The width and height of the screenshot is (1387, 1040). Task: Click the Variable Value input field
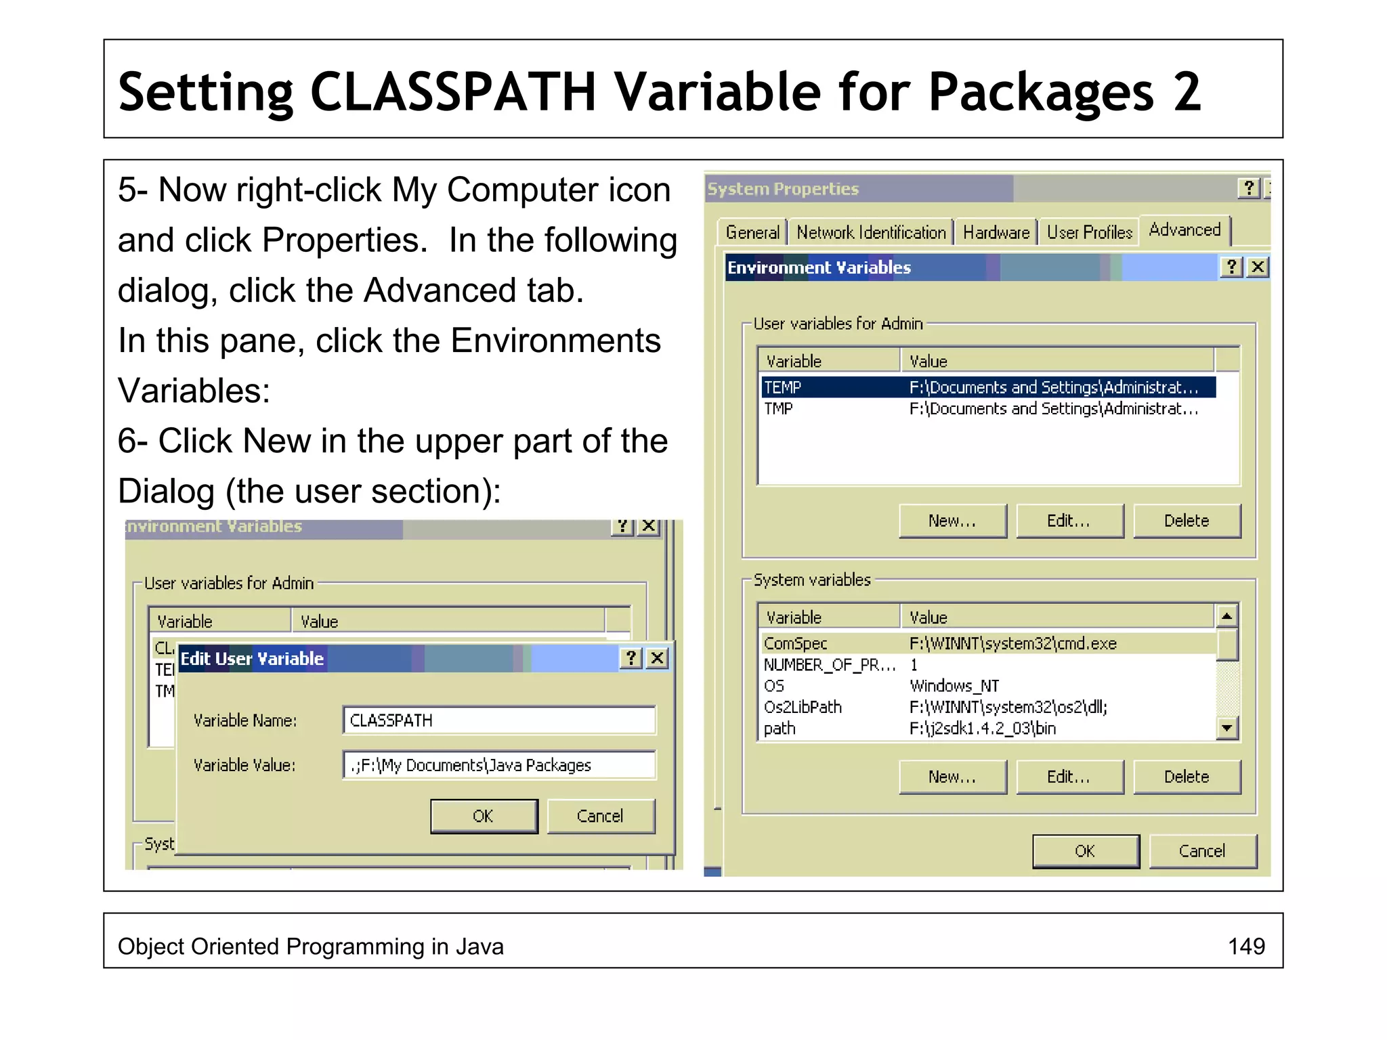tap(498, 765)
